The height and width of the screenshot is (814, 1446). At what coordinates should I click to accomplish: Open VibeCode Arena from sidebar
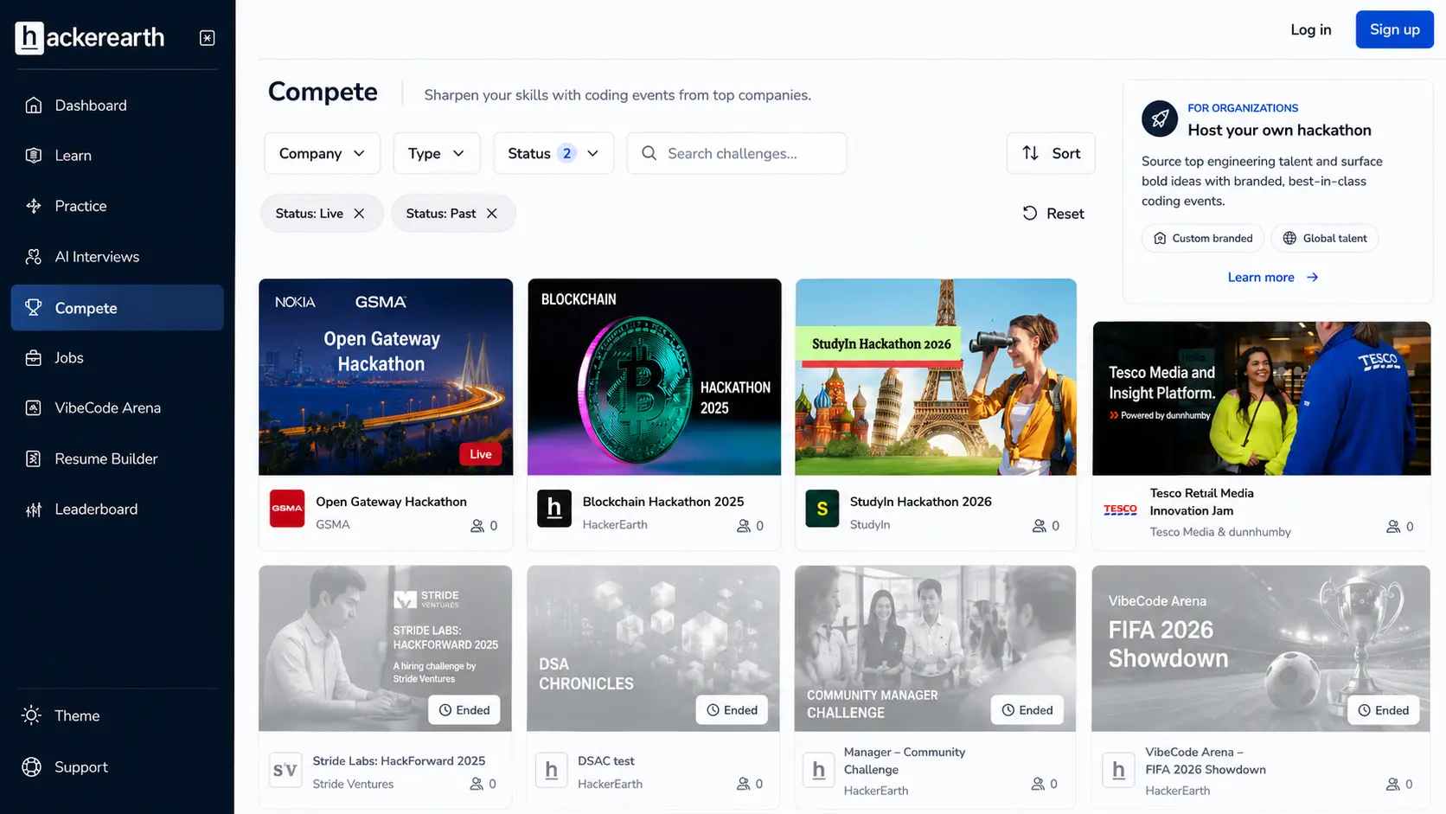117,408
